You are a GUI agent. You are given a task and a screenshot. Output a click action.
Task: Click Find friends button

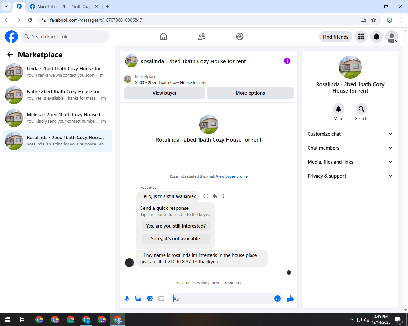coord(336,37)
